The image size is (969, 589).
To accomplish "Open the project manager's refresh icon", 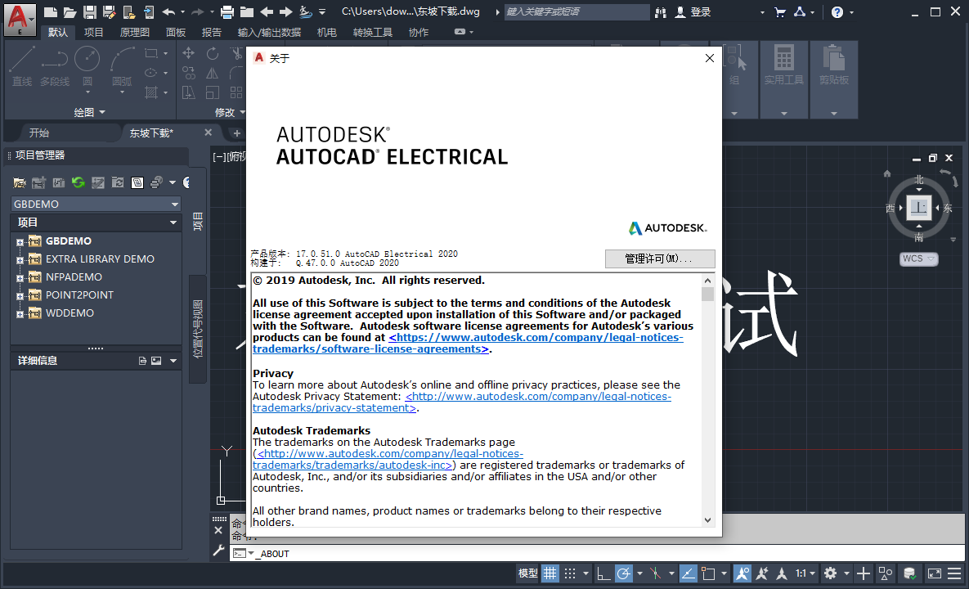I will (79, 182).
